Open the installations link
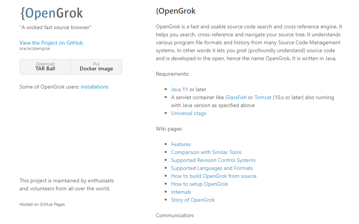This screenshot has height=224, width=359. click(95, 87)
